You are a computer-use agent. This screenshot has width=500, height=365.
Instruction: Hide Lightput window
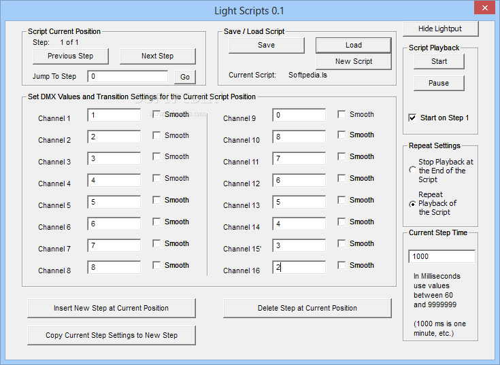[x=440, y=29]
